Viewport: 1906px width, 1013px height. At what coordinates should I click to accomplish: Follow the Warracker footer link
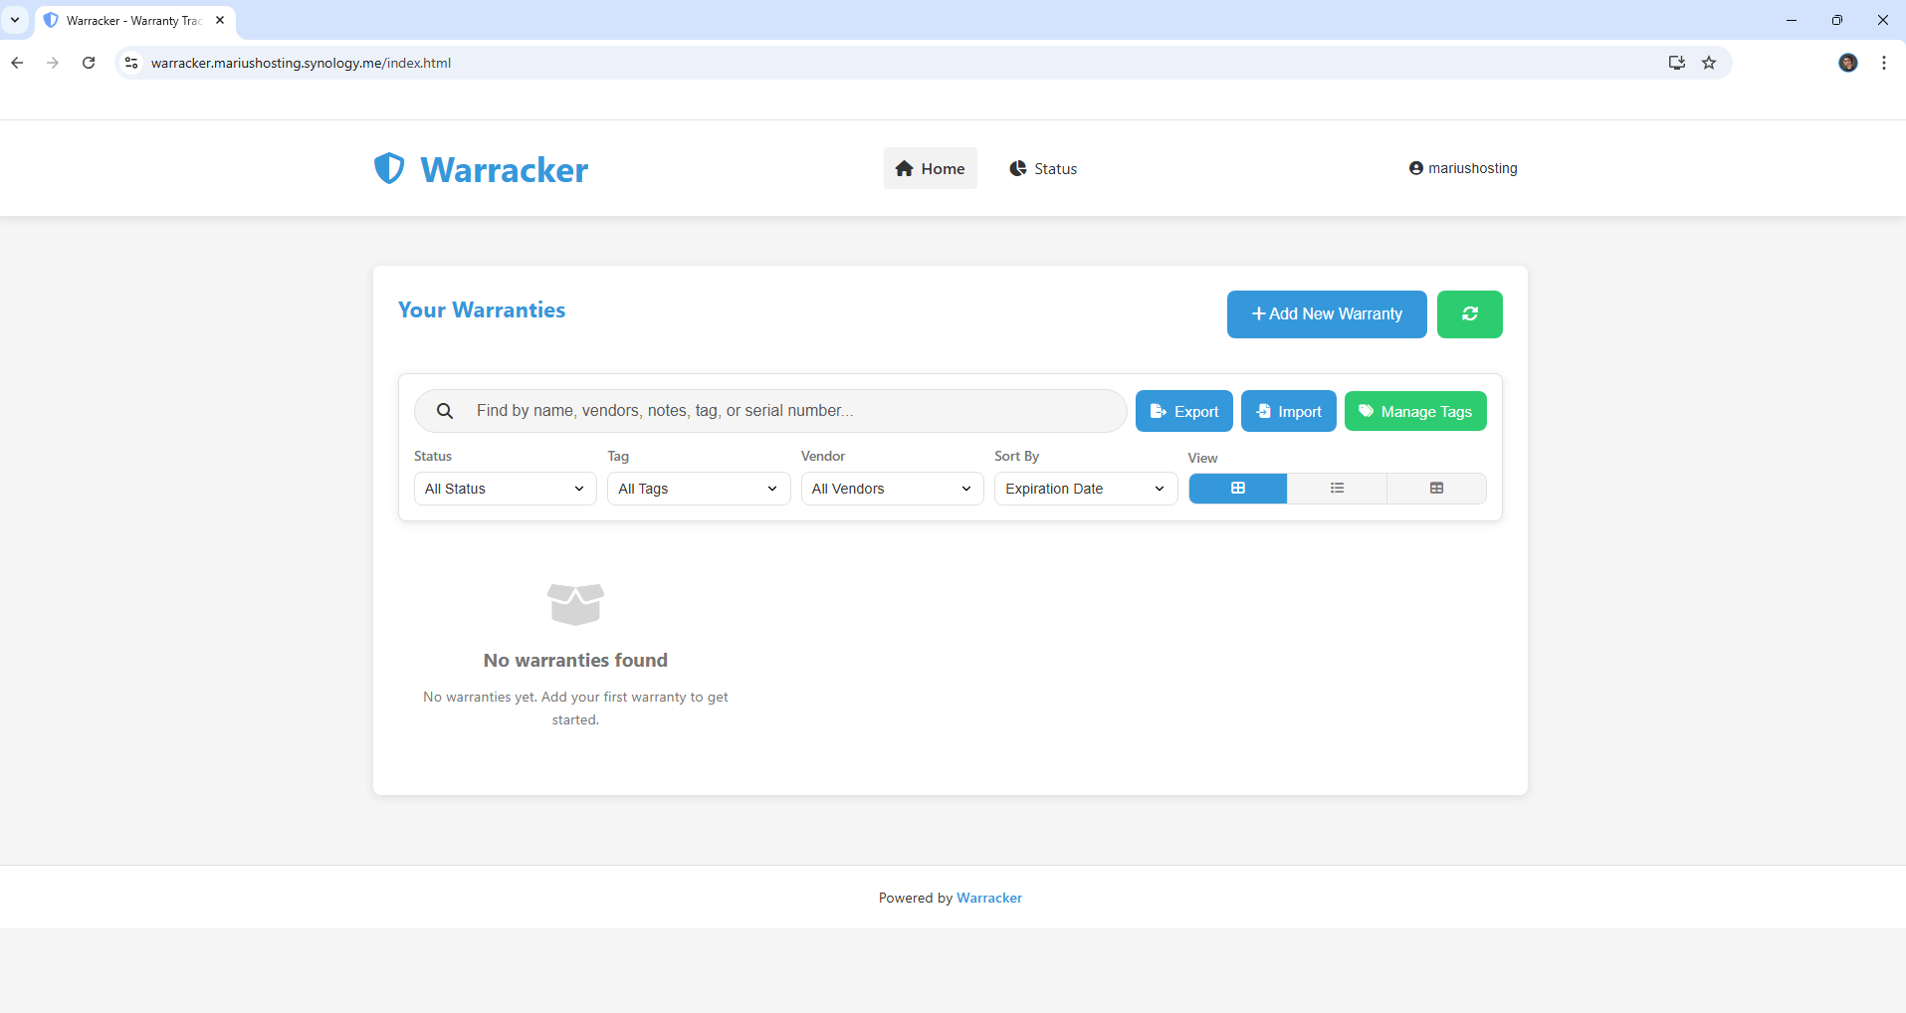click(x=989, y=898)
